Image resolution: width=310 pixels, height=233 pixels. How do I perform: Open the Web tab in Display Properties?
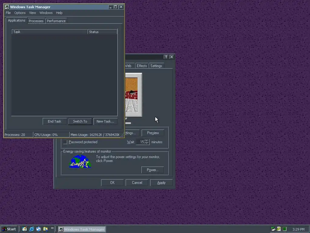[130, 66]
